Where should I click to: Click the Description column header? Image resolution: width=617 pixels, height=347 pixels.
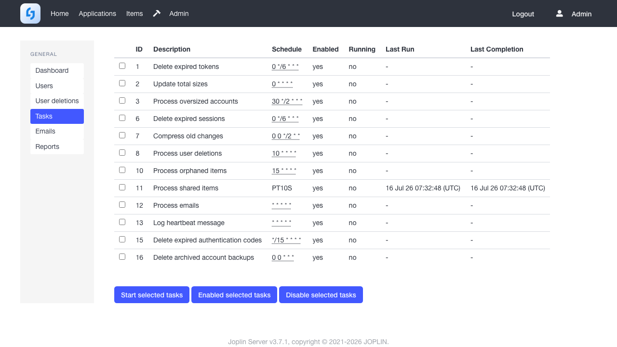point(172,49)
